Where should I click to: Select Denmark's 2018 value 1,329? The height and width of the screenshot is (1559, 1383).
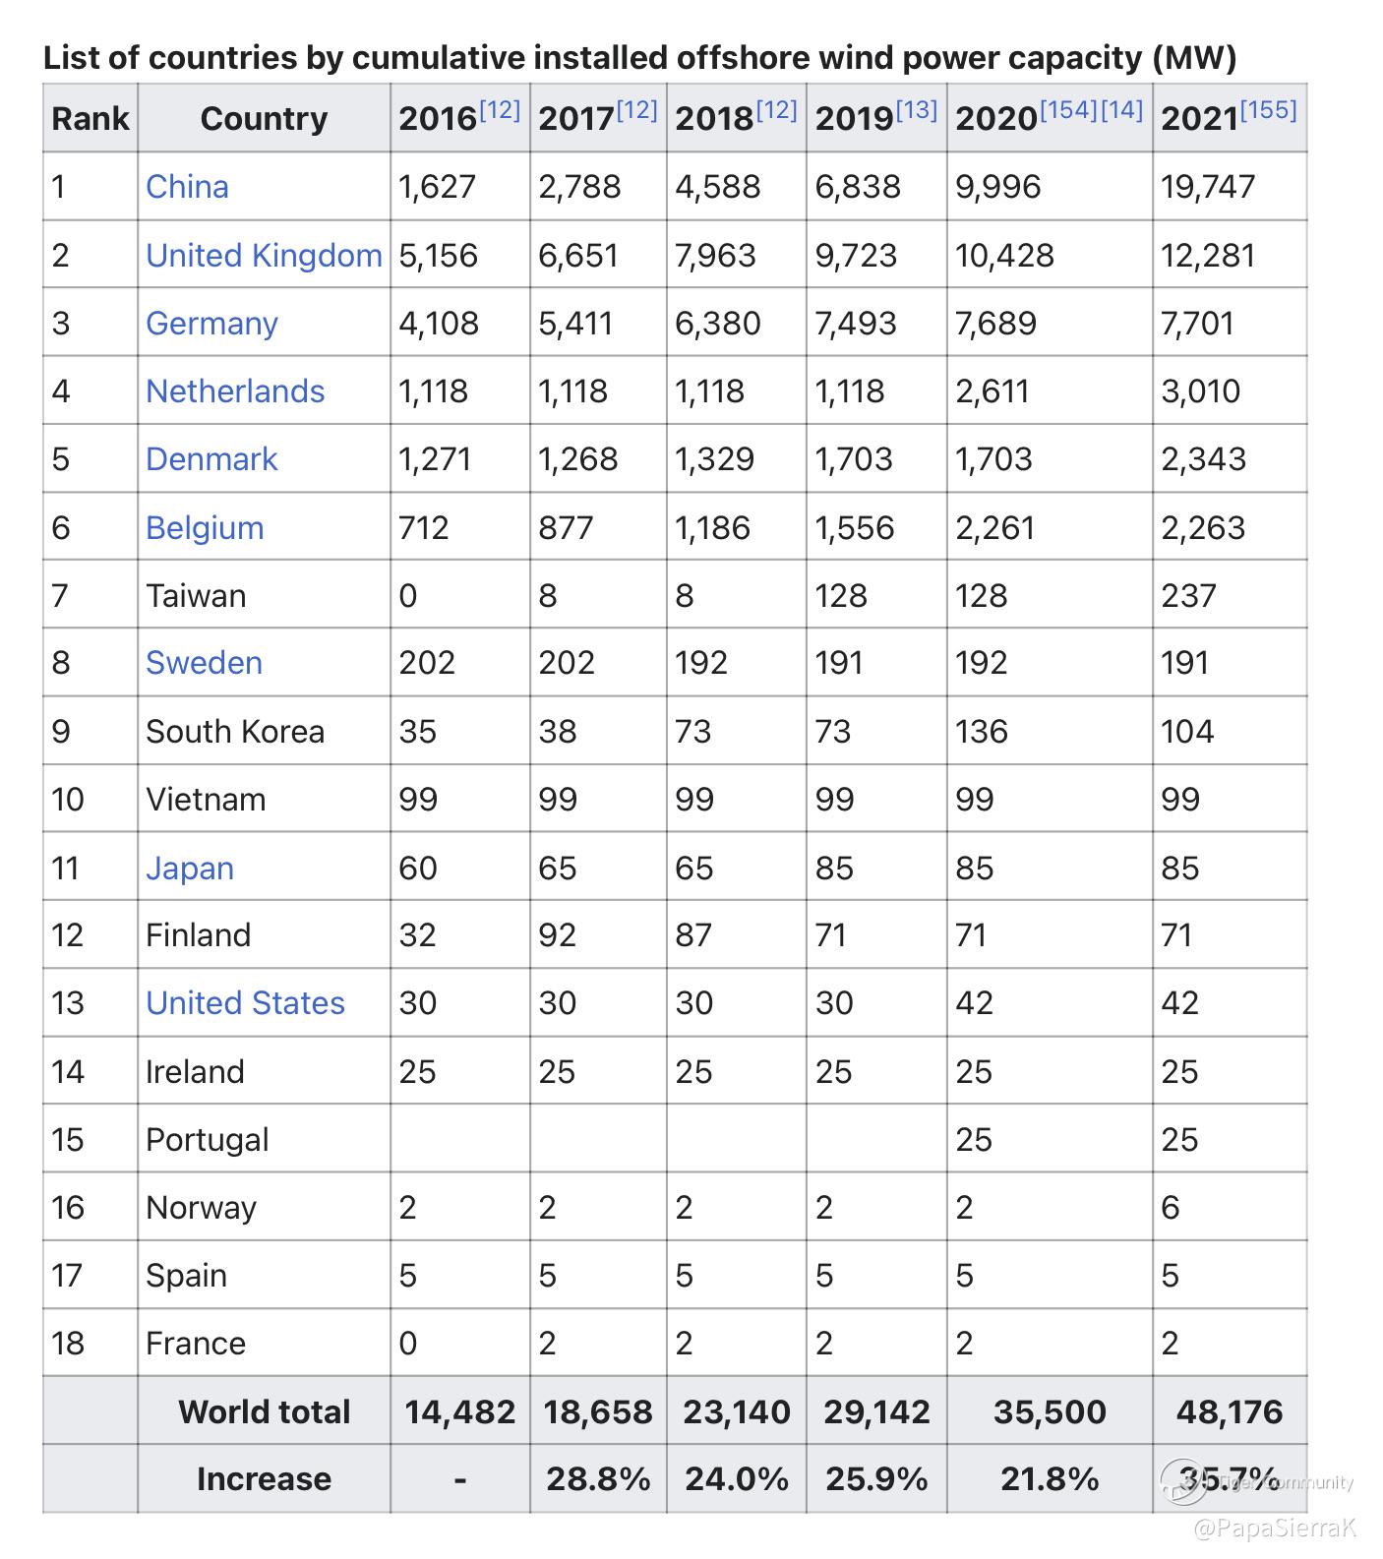click(714, 459)
